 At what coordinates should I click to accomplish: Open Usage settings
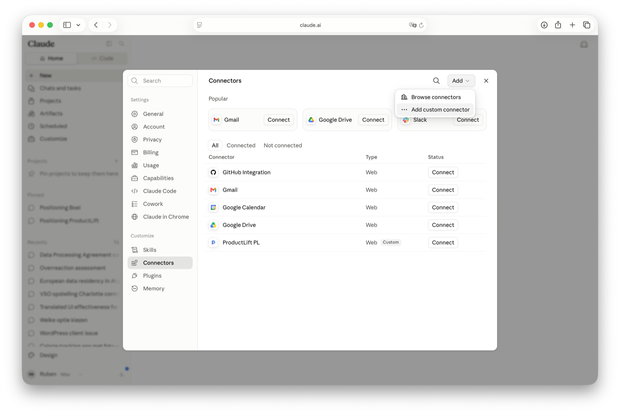coord(160,165)
